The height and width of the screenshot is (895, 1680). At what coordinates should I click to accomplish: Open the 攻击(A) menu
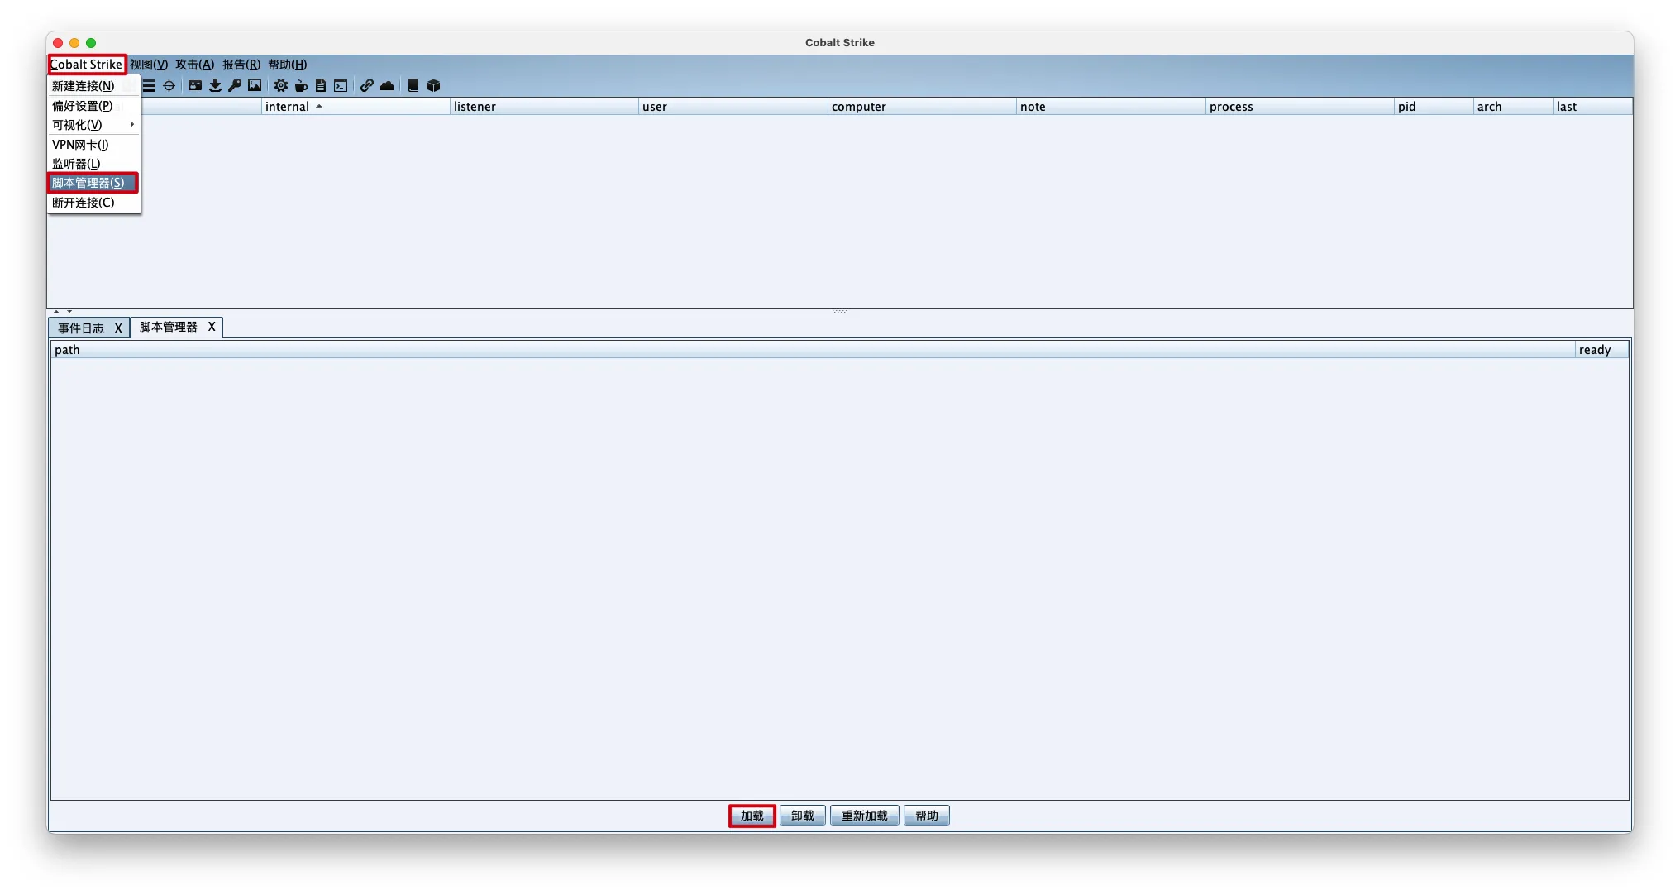(194, 65)
